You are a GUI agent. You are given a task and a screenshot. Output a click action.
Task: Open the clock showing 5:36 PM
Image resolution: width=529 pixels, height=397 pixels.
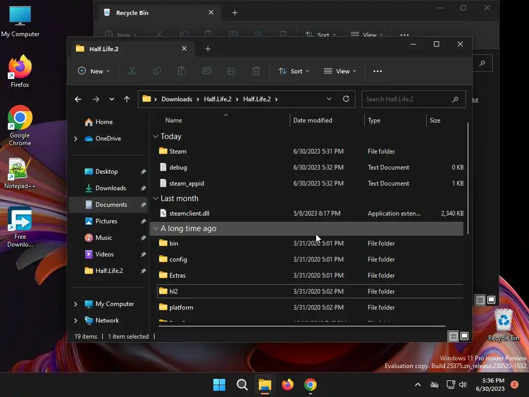490,385
